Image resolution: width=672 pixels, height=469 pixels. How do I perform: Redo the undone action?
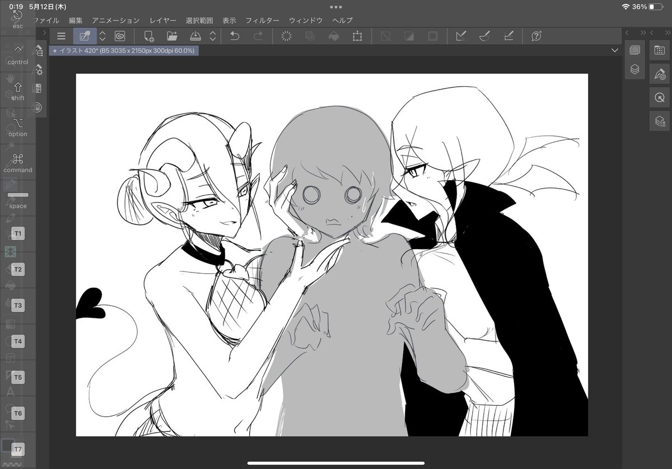pyautogui.click(x=258, y=36)
